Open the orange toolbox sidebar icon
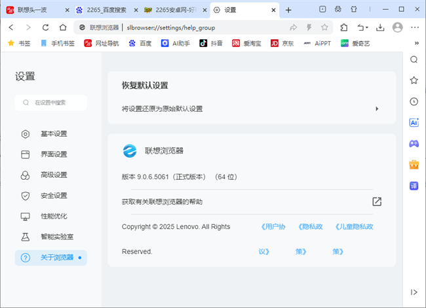 coord(414,164)
